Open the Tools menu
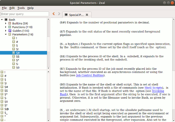Viewport: 175px width, 122px height. [21, 8]
